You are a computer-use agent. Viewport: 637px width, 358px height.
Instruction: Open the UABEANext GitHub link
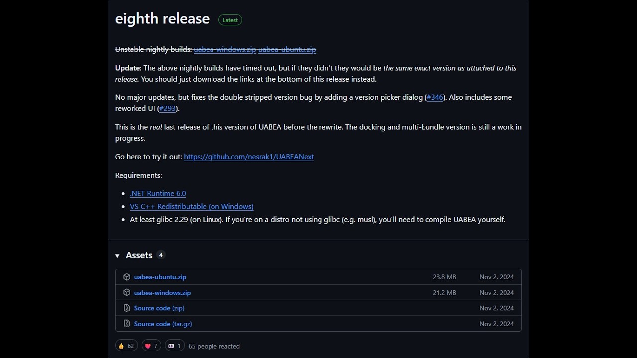[x=249, y=157]
